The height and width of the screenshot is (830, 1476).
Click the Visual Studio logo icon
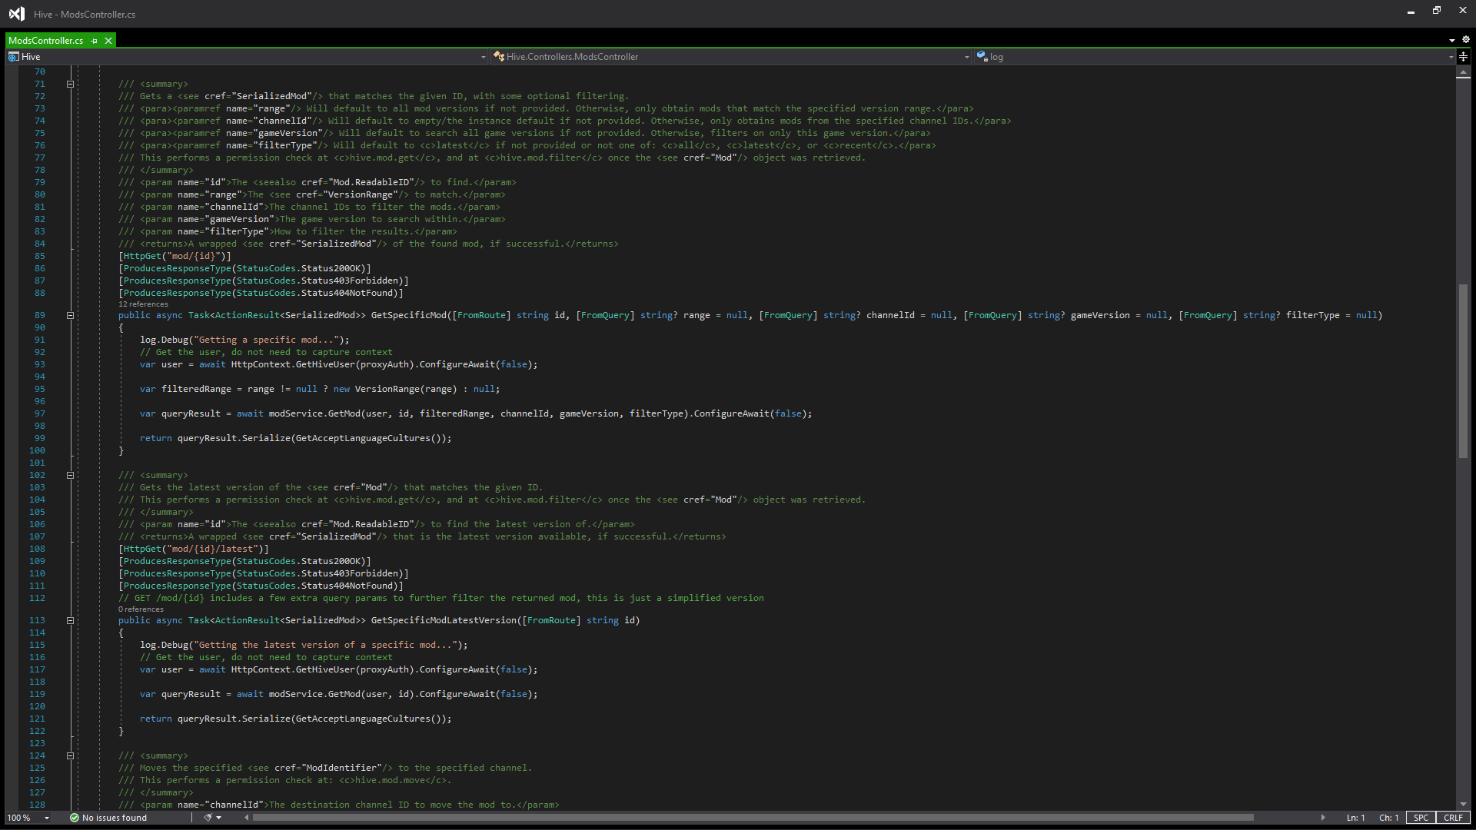click(x=16, y=14)
